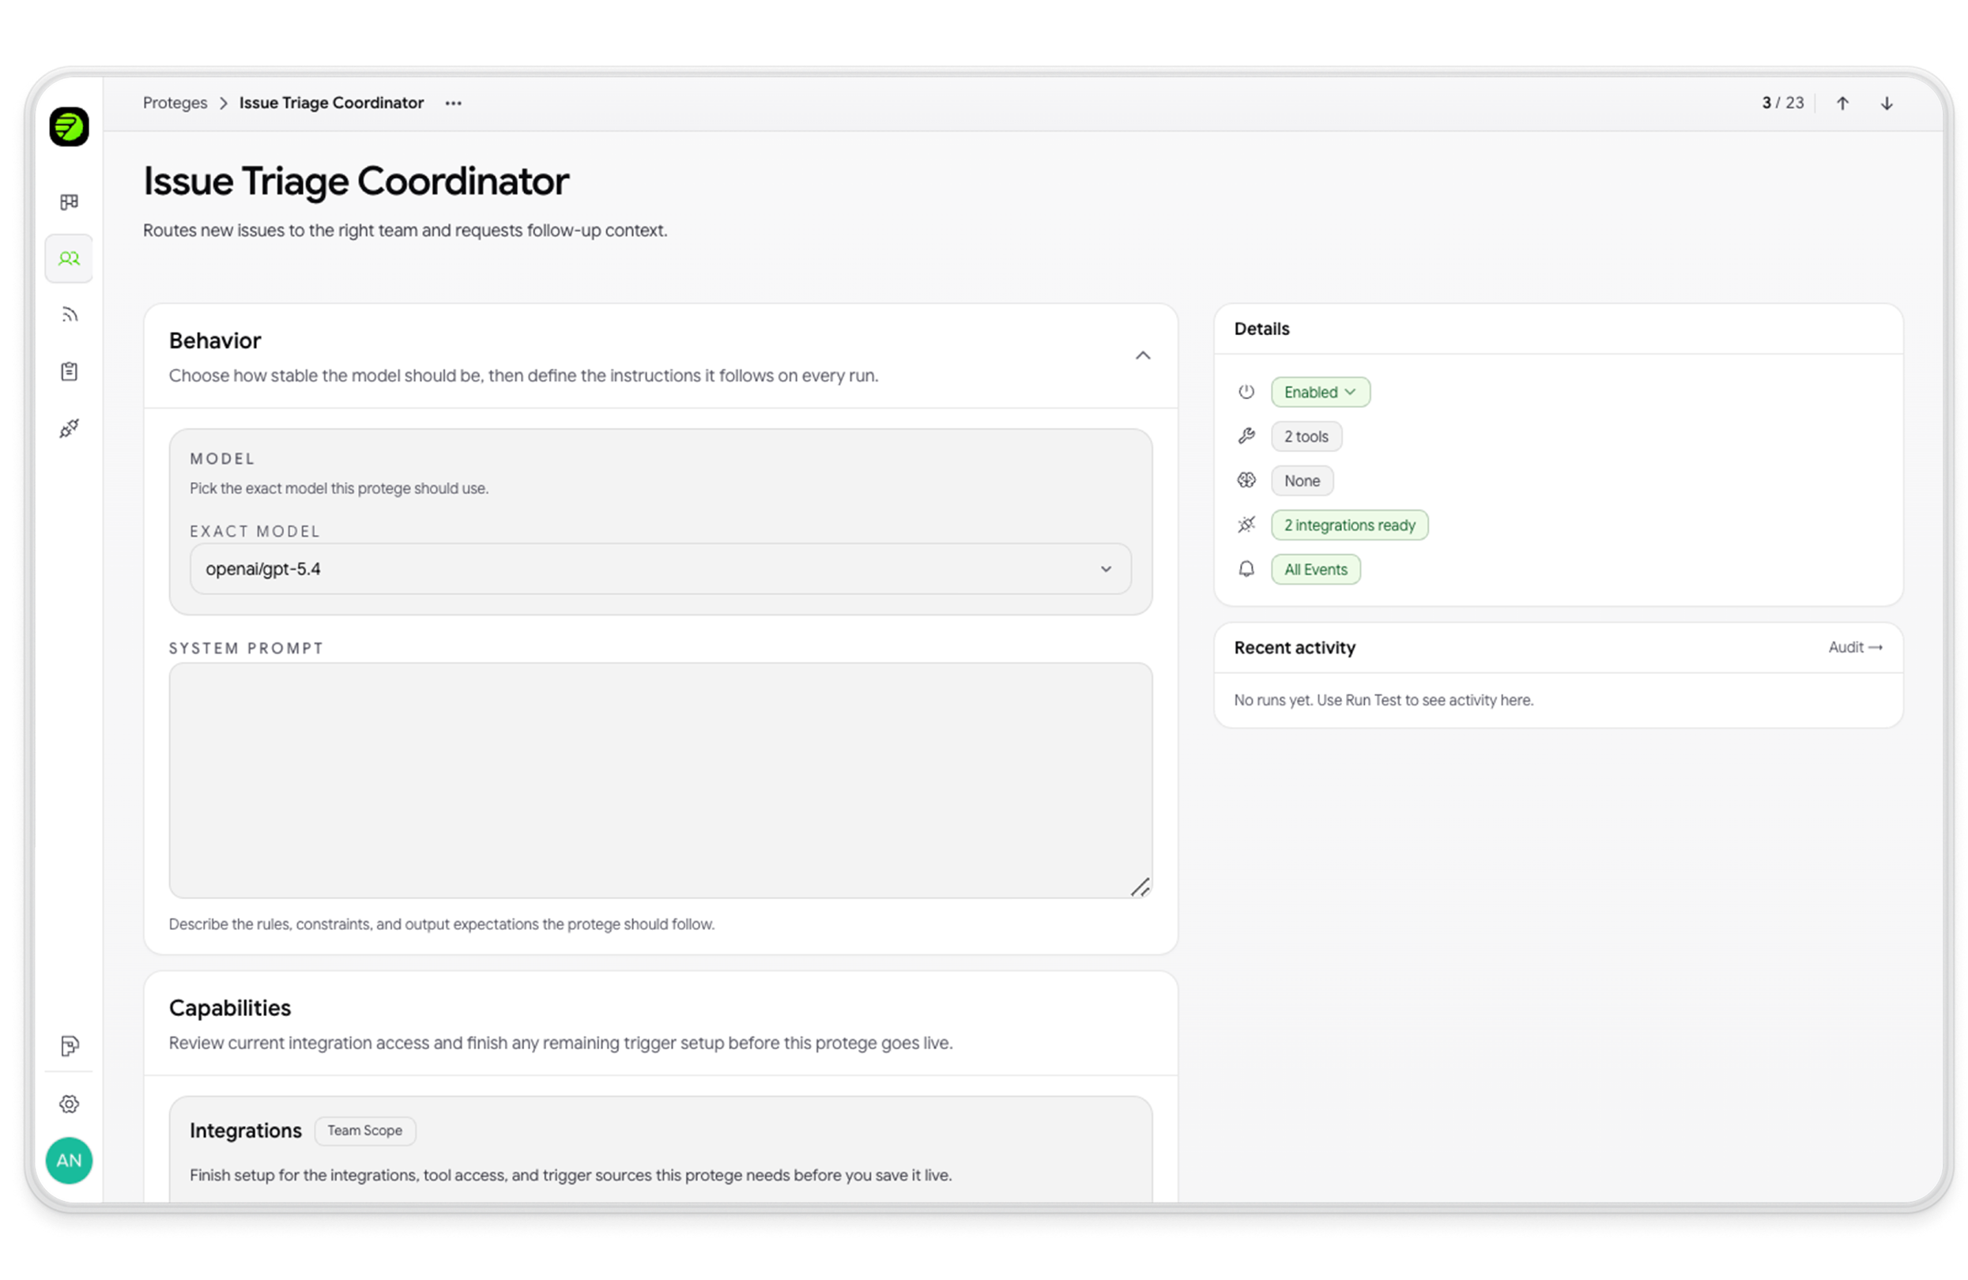Select the Proteges people icon in sidebar
This screenshot has height=1280, width=1968.
click(x=70, y=259)
